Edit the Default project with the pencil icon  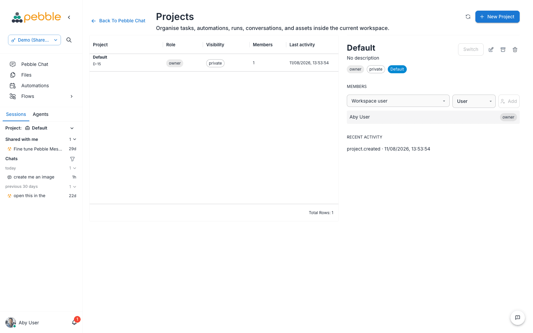(x=491, y=50)
